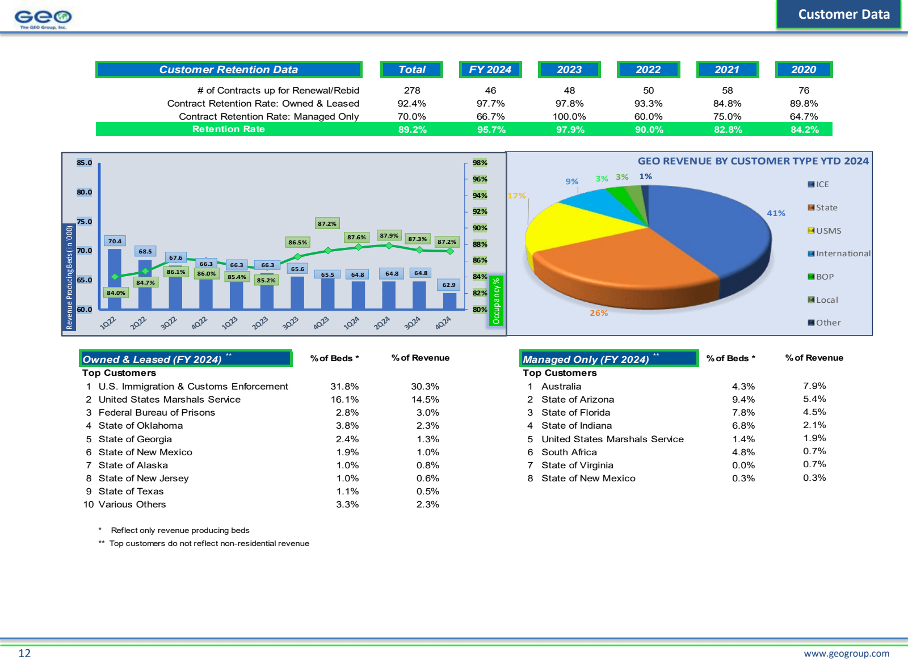Click the Total retention rate 89.2%
The image size is (908, 660).
pos(413,130)
